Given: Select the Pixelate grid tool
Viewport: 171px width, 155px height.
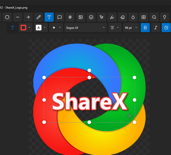Looking at the screenshot, I should 143,17.
